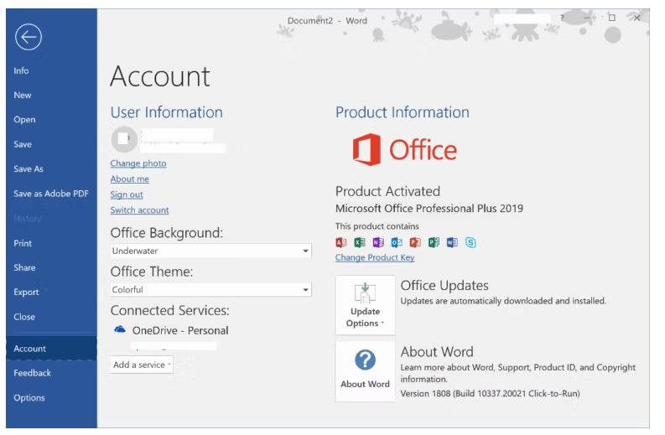Click the Document2 - Word title

coord(327,21)
